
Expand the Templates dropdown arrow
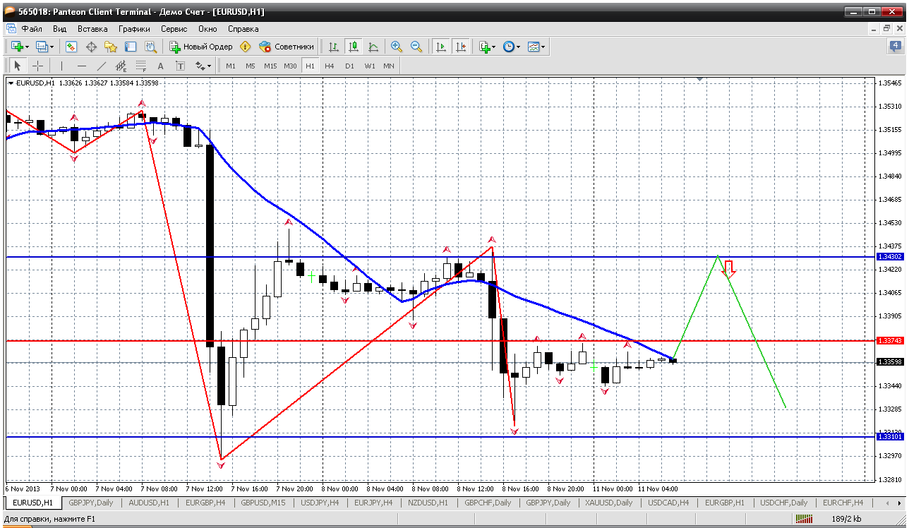coord(543,47)
